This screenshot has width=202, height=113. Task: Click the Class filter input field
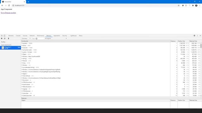38,38
